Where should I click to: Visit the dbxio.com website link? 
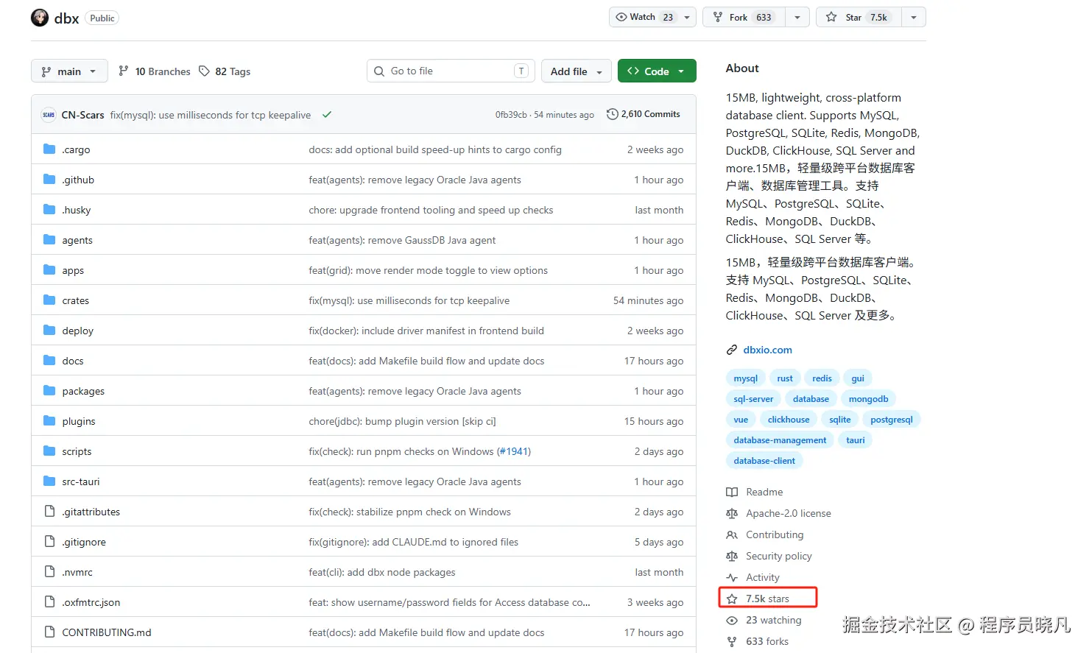767,350
